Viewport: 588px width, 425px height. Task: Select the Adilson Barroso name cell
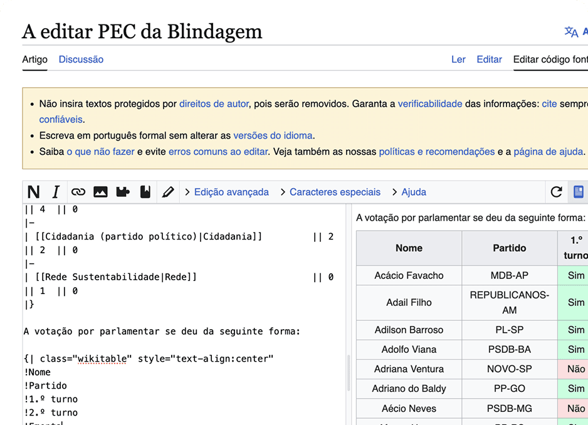coord(409,330)
